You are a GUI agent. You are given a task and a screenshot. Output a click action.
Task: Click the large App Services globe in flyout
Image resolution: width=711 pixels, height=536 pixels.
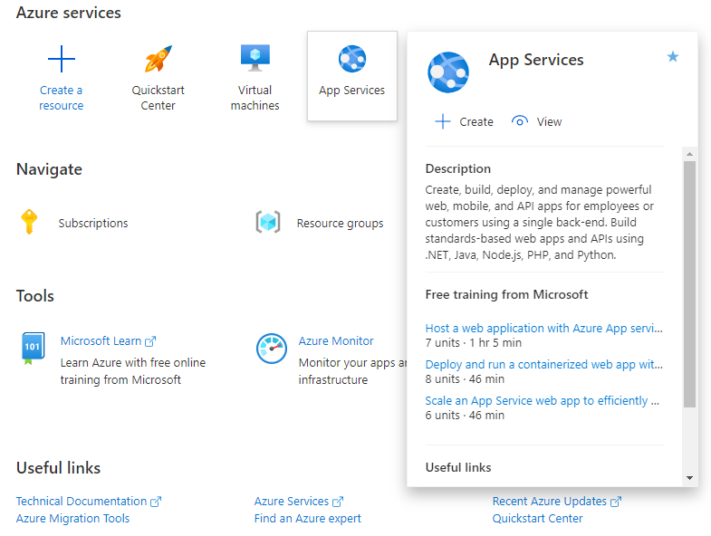point(448,72)
